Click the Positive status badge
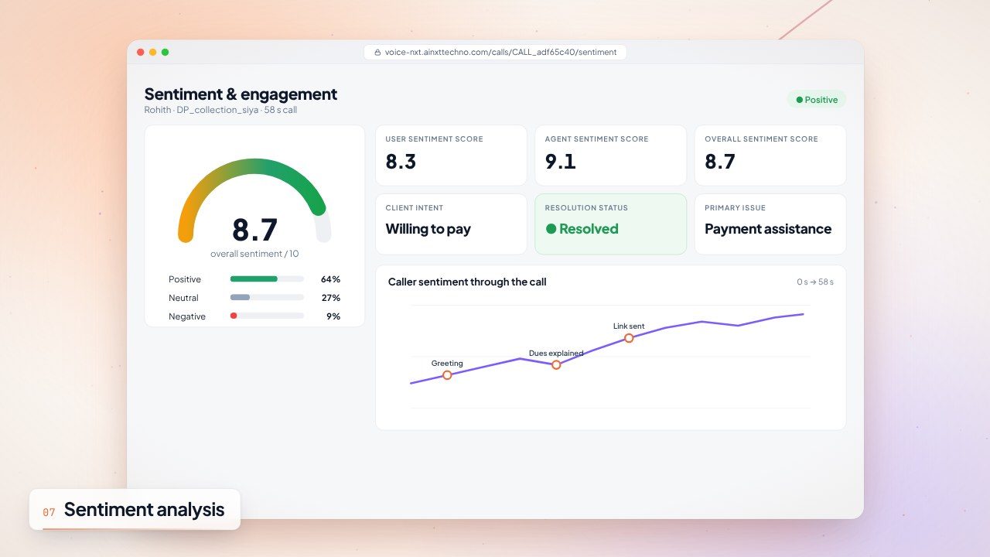The image size is (990, 557). coord(817,100)
